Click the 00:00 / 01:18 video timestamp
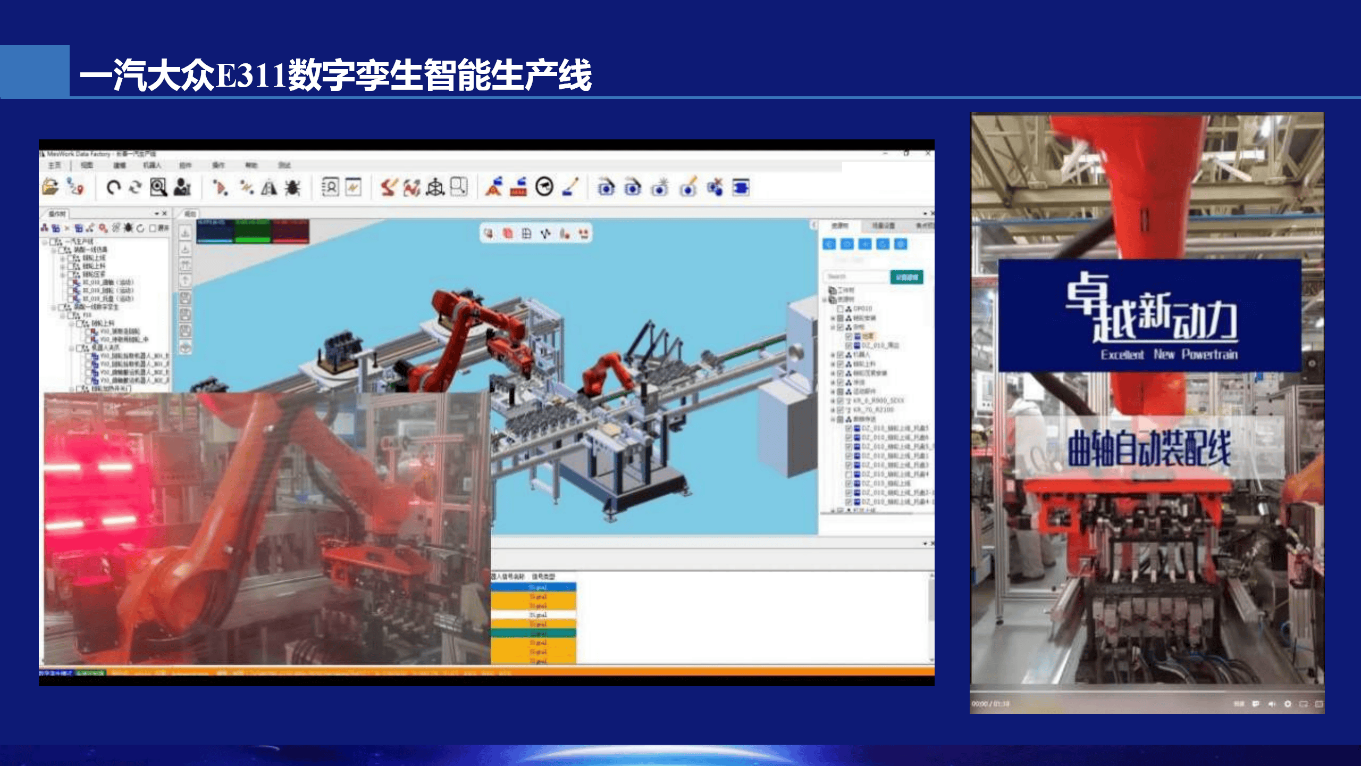Screen dimensions: 1361x766 (990, 704)
